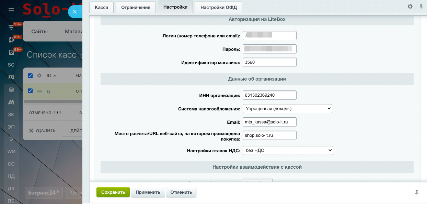Viewport: 427px width, 204px height.
Task: Uncheck the checkbox for row ID 5
Action: (x=30, y=91)
